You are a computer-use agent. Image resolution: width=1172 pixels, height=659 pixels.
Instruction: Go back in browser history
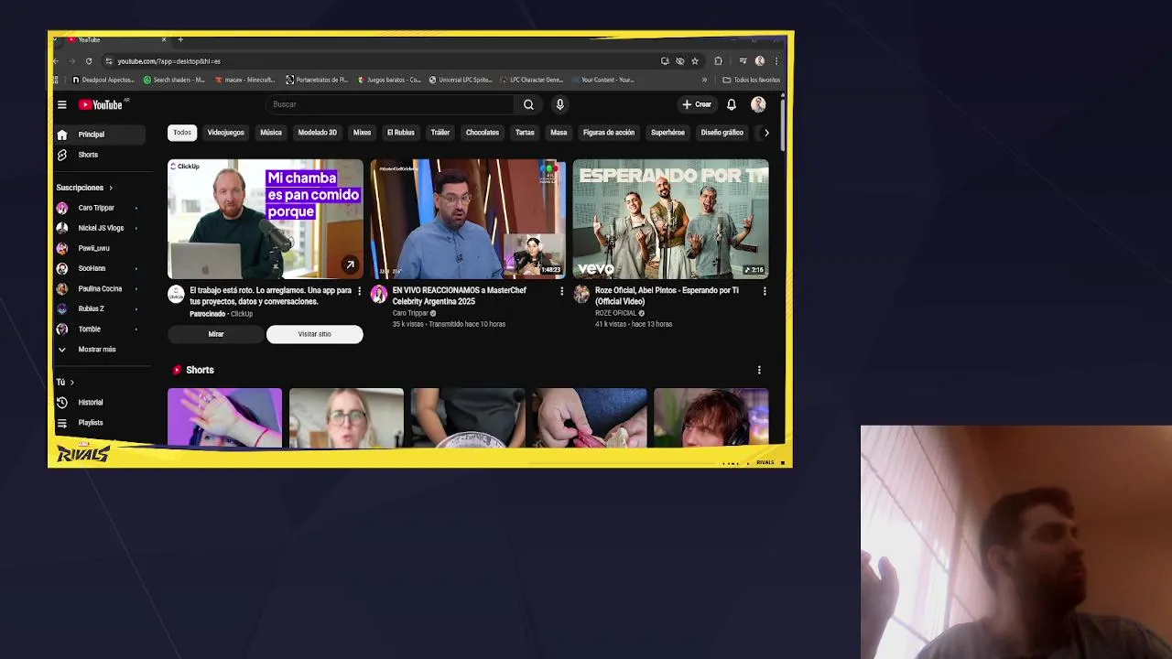(x=55, y=61)
